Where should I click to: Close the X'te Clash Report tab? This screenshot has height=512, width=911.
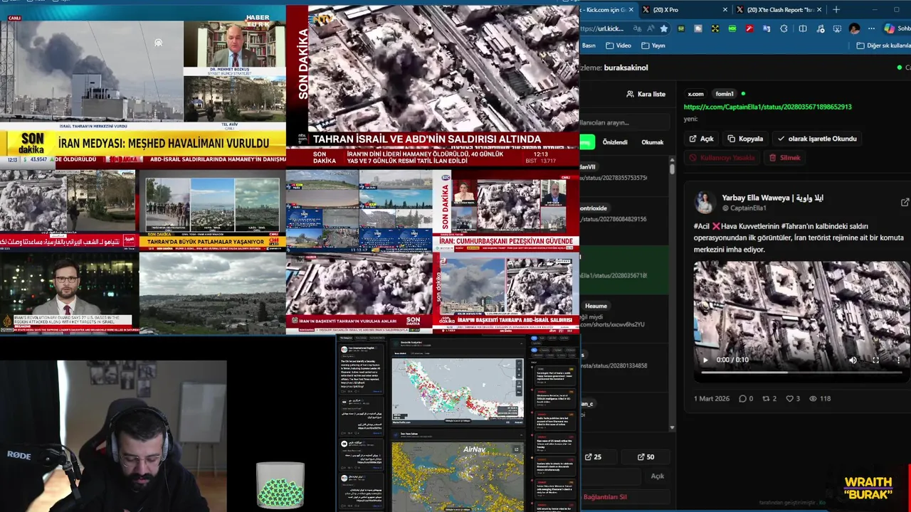pyautogui.click(x=819, y=9)
